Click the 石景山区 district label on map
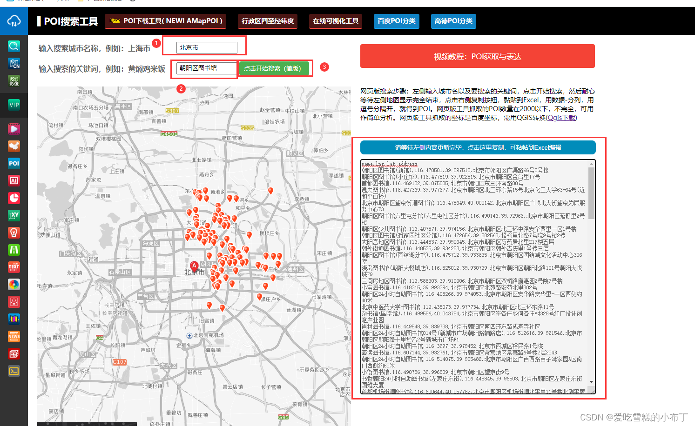This screenshot has height=426, width=695. point(120,272)
